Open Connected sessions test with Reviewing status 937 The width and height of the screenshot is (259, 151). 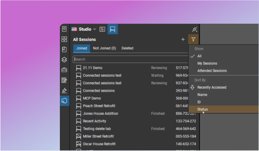coord(102,83)
